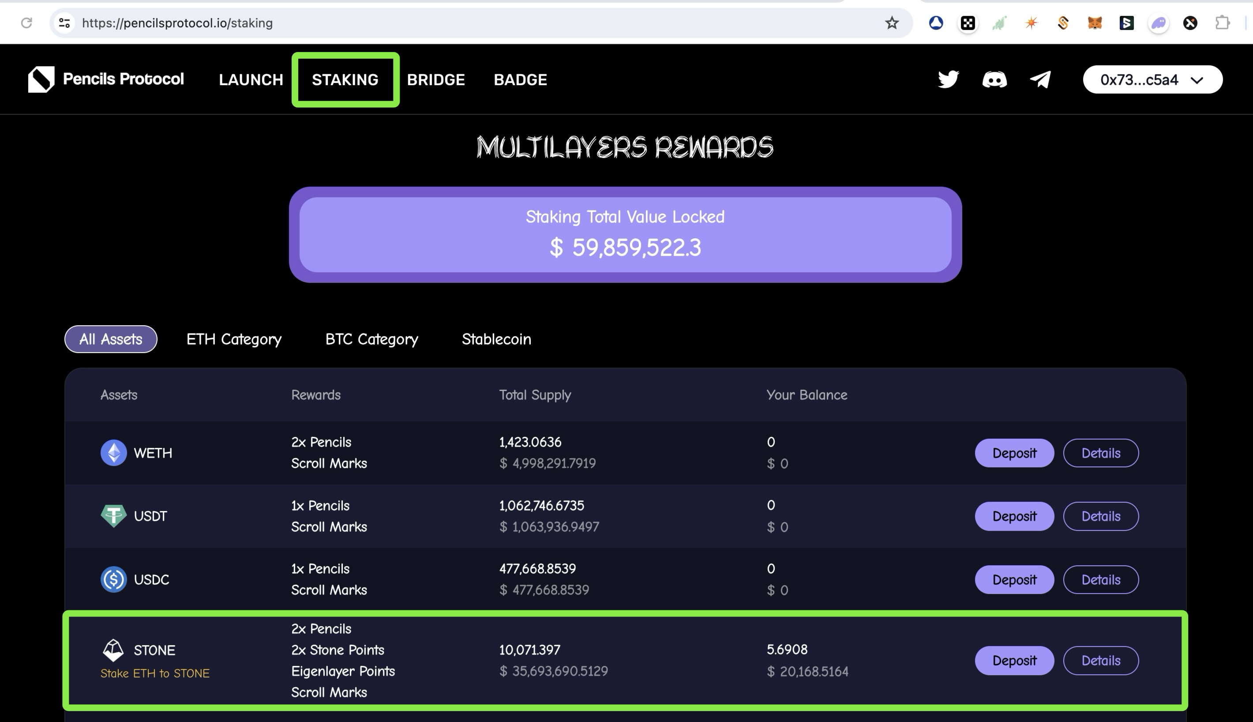This screenshot has height=722, width=1253.
Task: Open the blue triangle-logo extension
Action: [936, 23]
